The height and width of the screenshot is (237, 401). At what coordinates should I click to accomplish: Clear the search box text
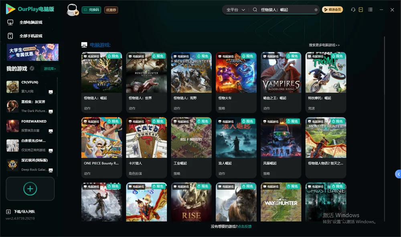pos(316,10)
